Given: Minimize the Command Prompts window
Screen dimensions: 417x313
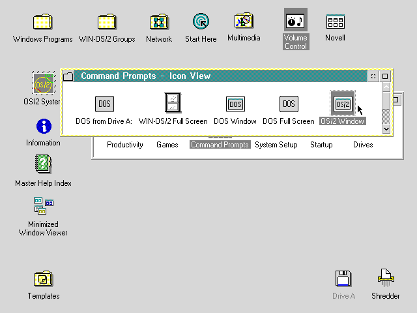Looking at the screenshot, I should pos(373,76).
